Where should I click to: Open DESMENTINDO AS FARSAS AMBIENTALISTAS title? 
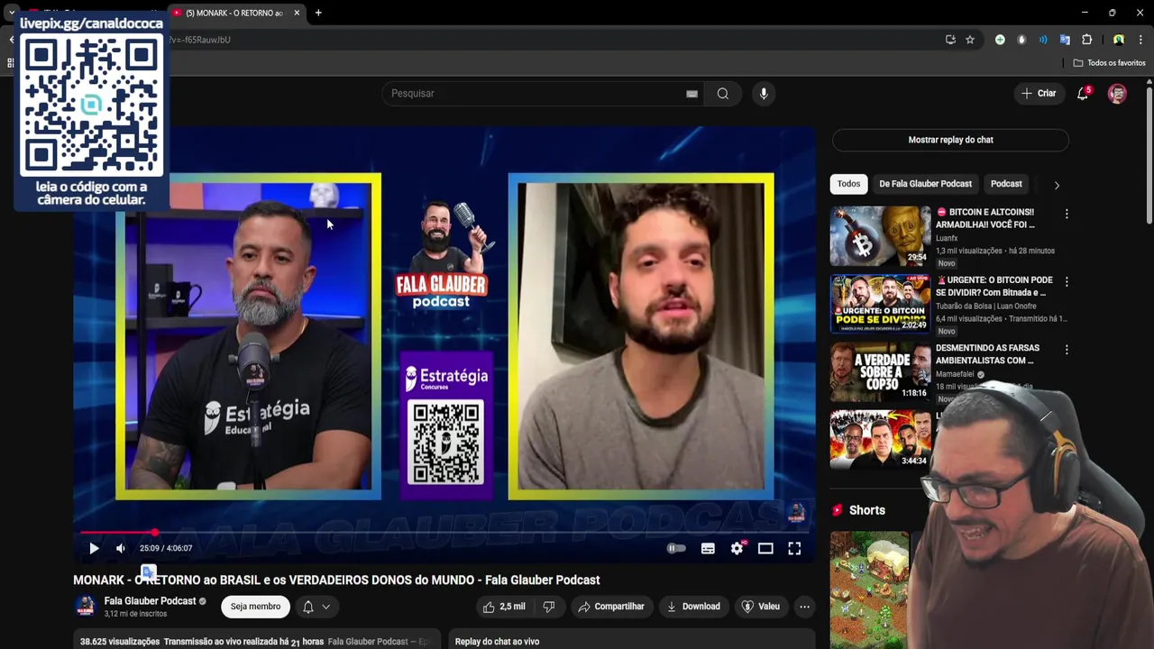coord(987,354)
